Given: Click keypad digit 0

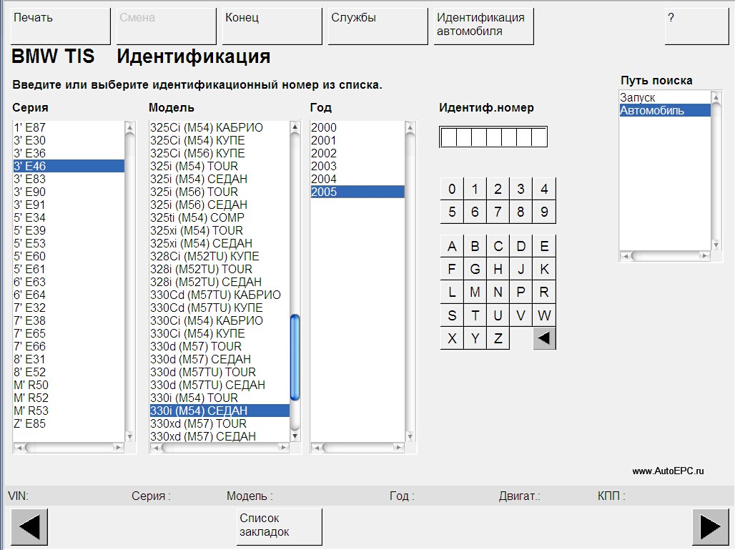Looking at the screenshot, I should tap(452, 189).
